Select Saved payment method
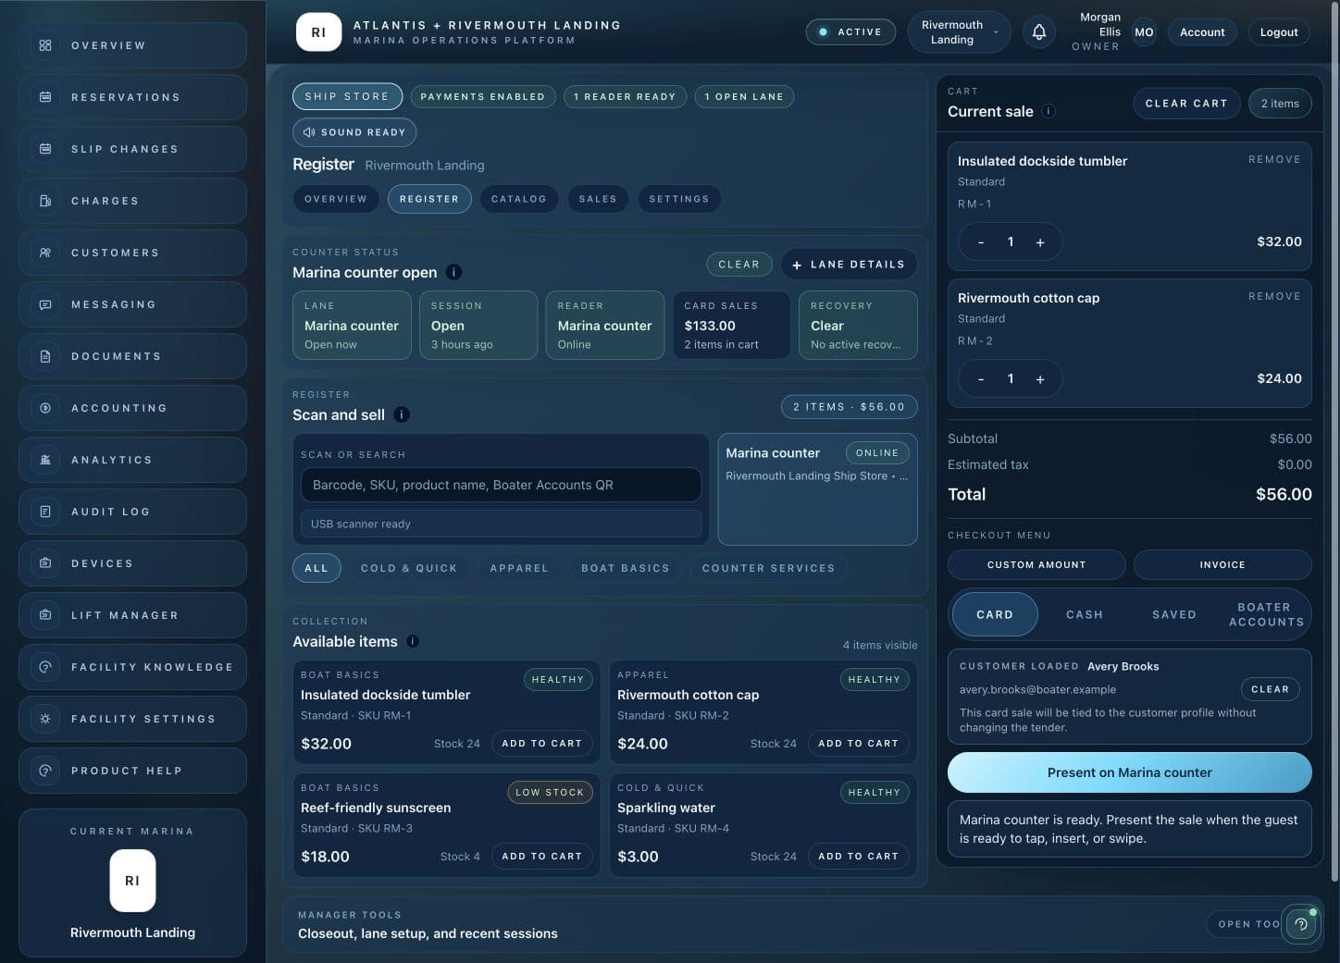Viewport: 1340px width, 963px height. click(x=1174, y=614)
